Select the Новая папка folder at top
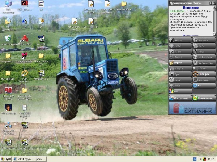Screen dimensions: 217x162 tap(124, 6)
